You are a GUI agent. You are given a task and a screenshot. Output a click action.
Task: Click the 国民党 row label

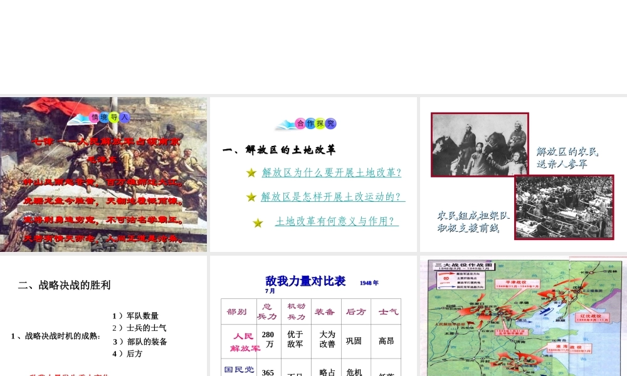[x=239, y=370]
